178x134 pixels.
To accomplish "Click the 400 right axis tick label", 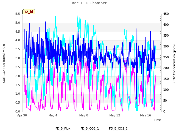I will pyautogui.click(x=166, y=25).
